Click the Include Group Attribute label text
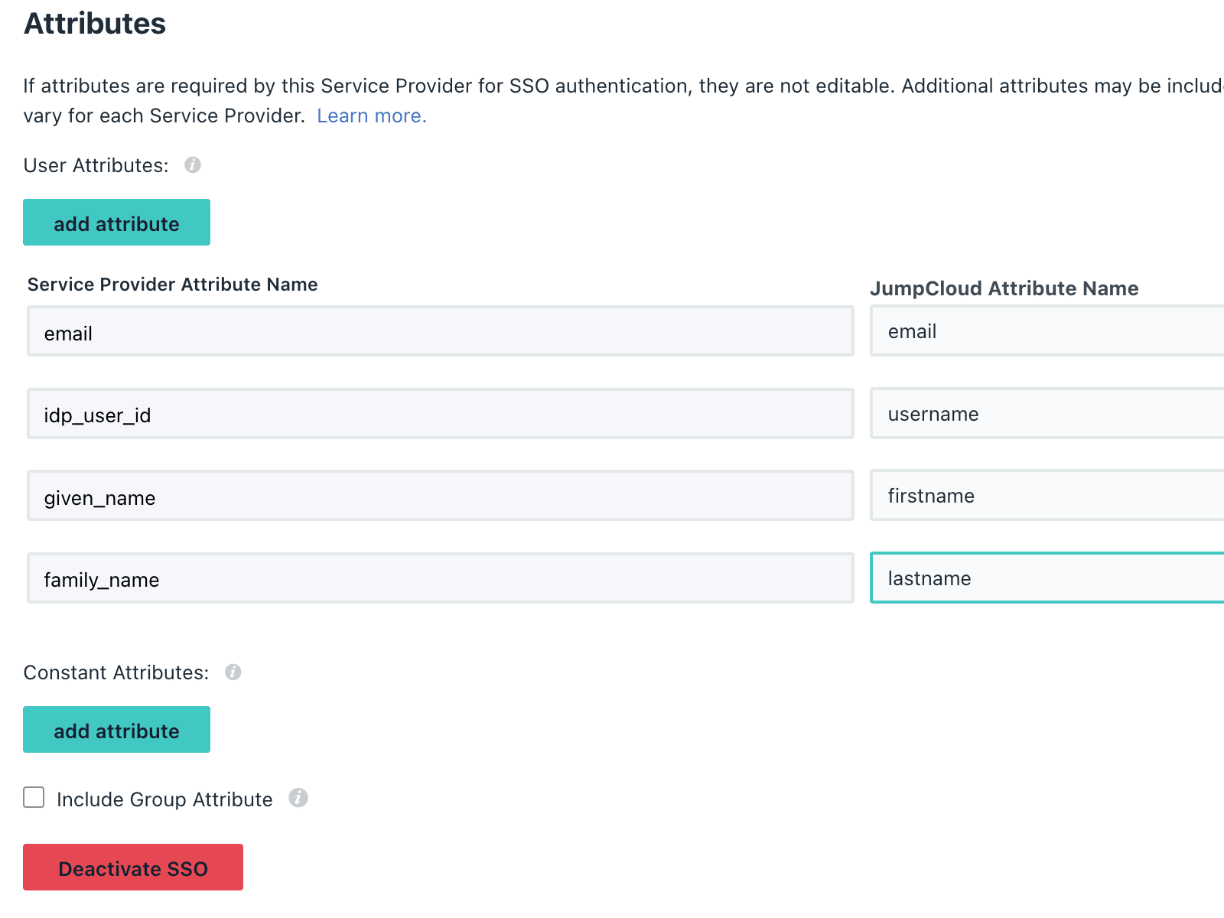The image size is (1224, 918). [164, 799]
